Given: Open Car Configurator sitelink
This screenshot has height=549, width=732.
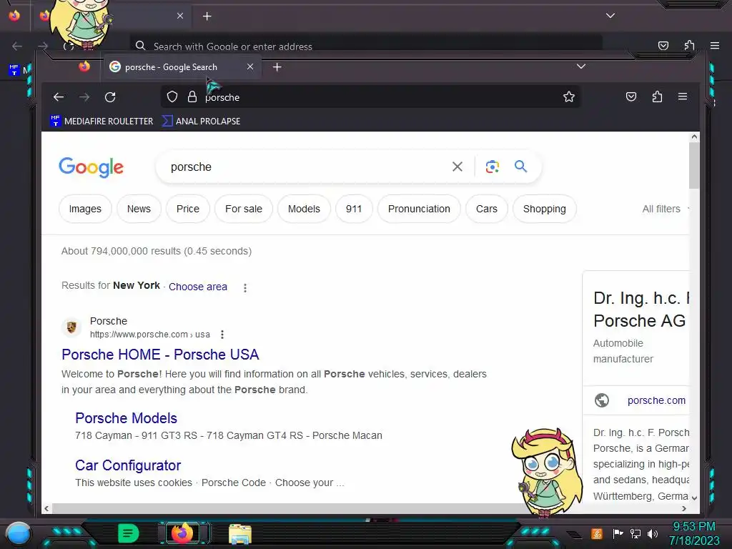Looking at the screenshot, I should [x=128, y=465].
